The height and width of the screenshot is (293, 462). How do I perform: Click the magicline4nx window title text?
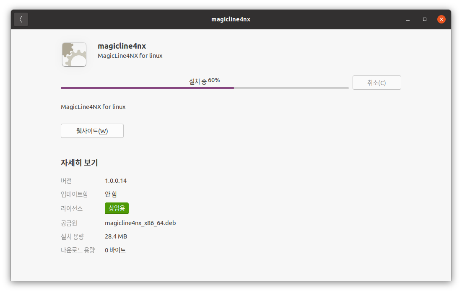[x=231, y=19]
